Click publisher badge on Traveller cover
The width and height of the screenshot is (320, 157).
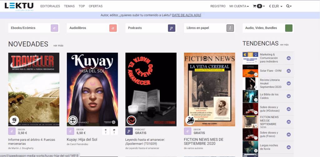[x=14, y=120]
